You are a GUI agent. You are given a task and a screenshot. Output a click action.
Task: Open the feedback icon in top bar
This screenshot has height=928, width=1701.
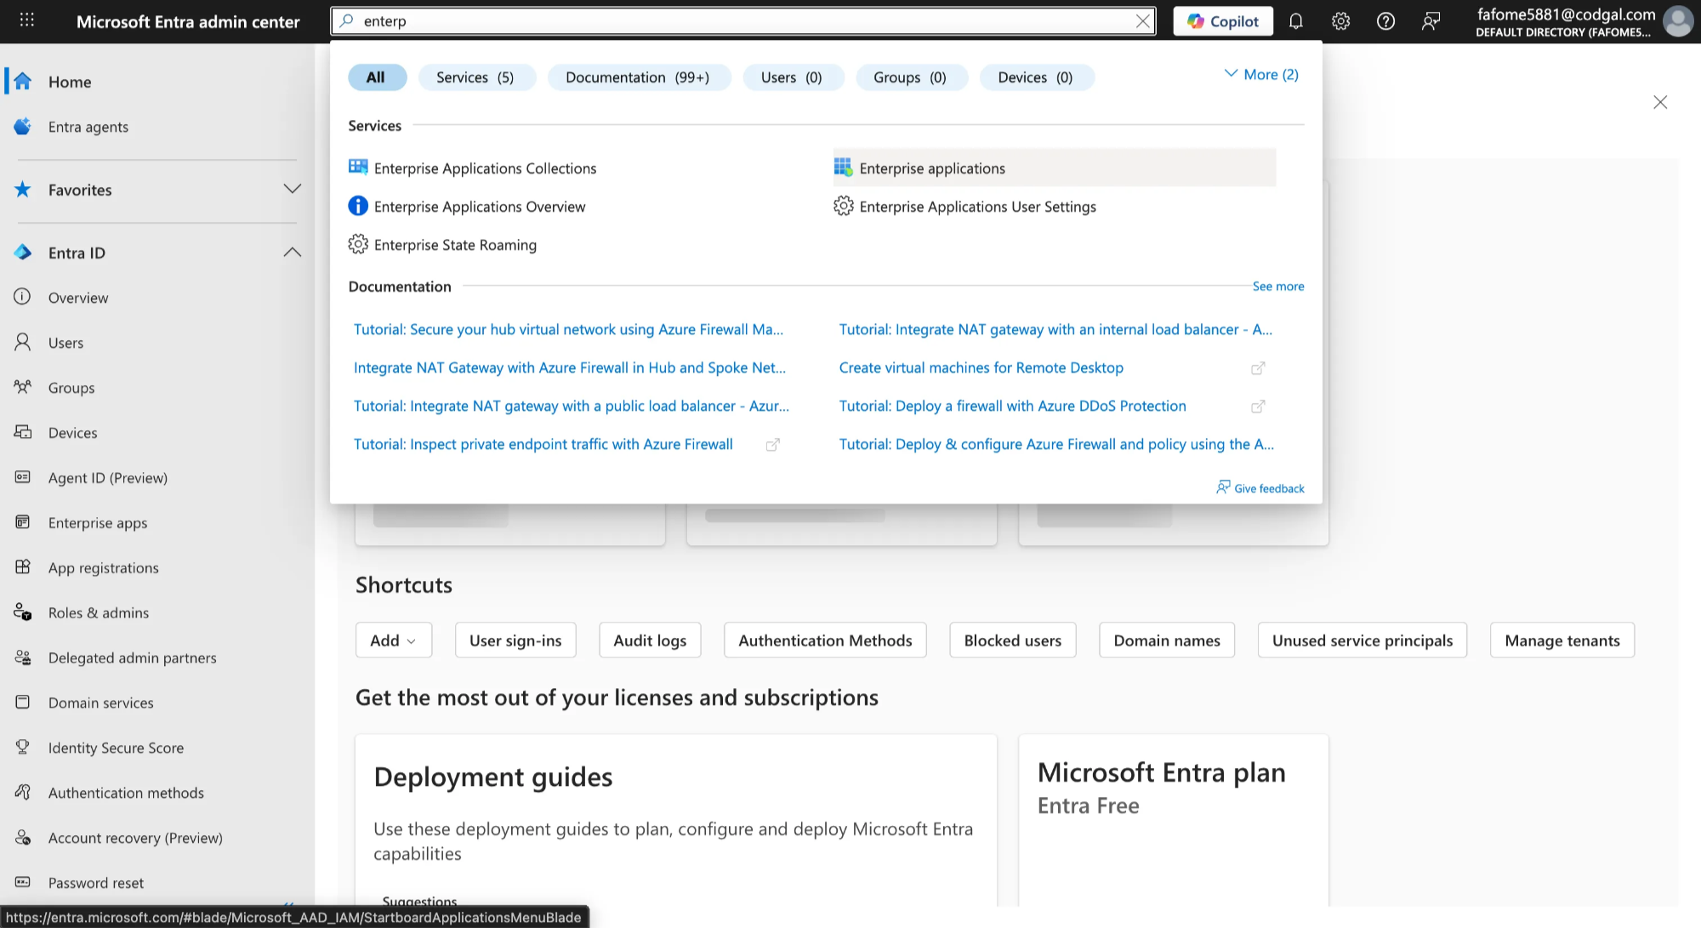(x=1431, y=21)
